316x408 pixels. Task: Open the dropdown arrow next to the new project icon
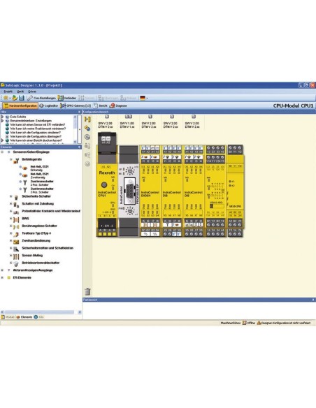click(x=10, y=98)
